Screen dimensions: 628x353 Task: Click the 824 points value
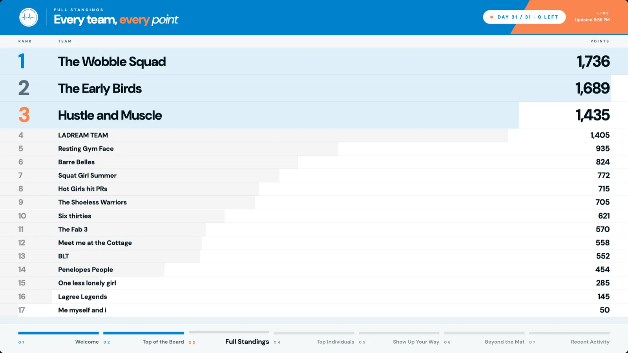[603, 162]
